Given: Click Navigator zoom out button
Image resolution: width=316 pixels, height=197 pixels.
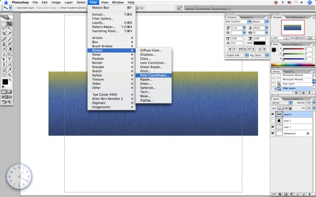Looking at the screenshot, I should click(x=286, y=38).
